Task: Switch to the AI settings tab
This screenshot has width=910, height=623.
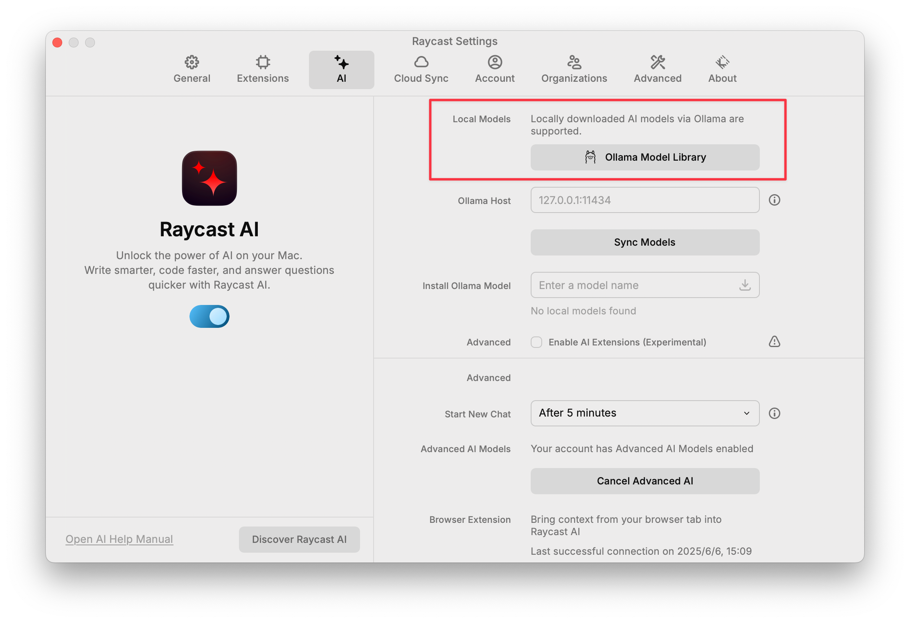Action: (x=341, y=69)
